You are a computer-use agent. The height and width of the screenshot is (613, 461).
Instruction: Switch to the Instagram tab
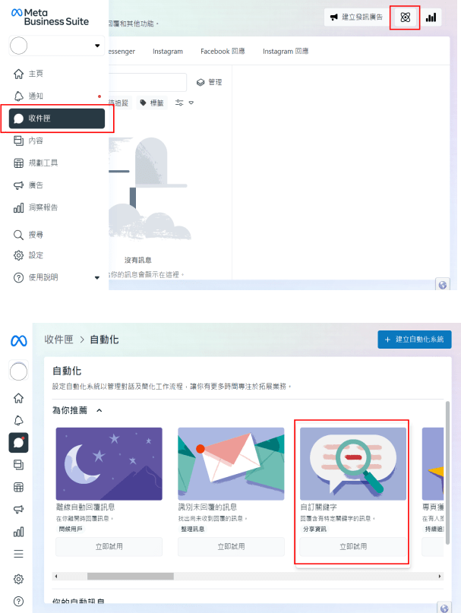coord(168,51)
